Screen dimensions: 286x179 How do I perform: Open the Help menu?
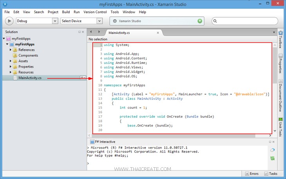coord(143,12)
